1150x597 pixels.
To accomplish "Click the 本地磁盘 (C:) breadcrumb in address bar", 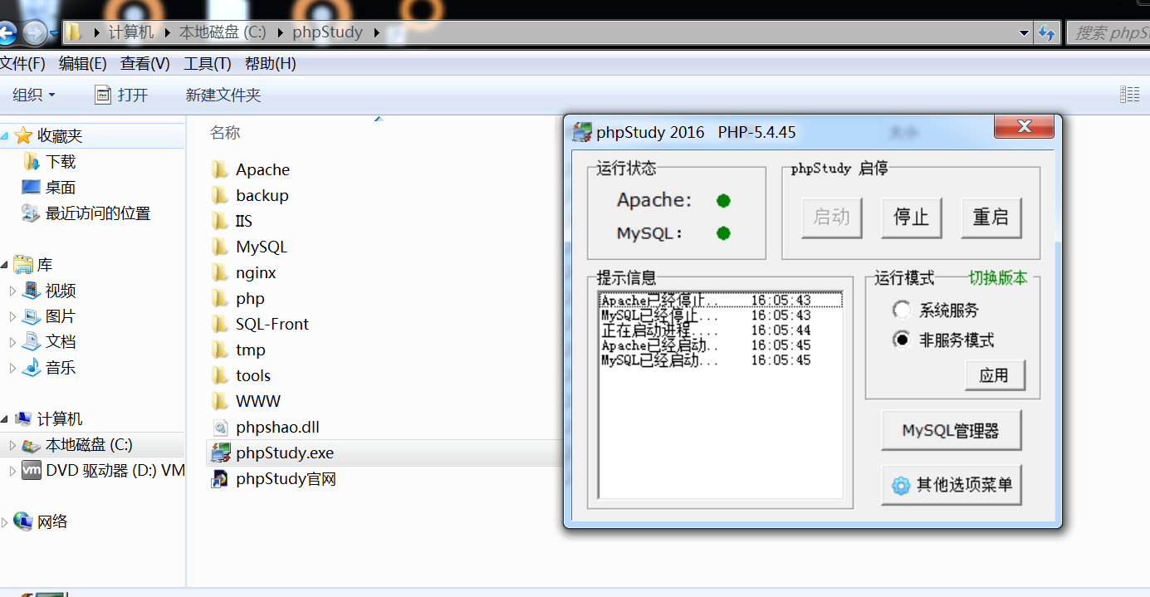I will coord(223,33).
